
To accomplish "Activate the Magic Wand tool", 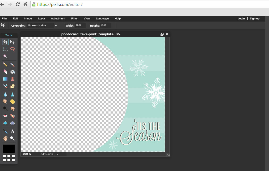I will [5, 56].
